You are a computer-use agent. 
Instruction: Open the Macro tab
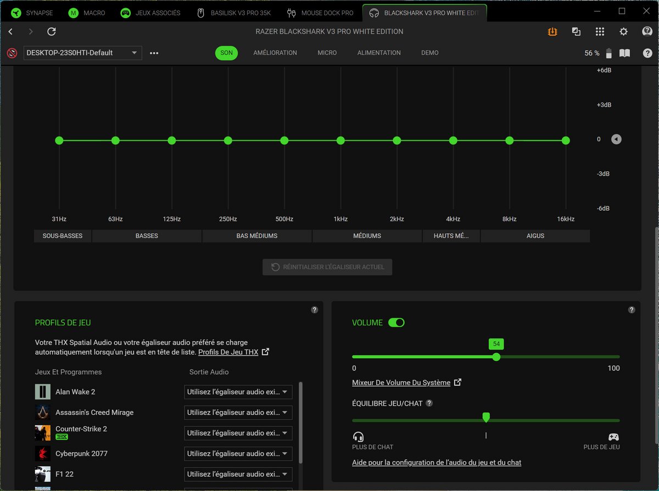pyautogui.click(x=87, y=13)
